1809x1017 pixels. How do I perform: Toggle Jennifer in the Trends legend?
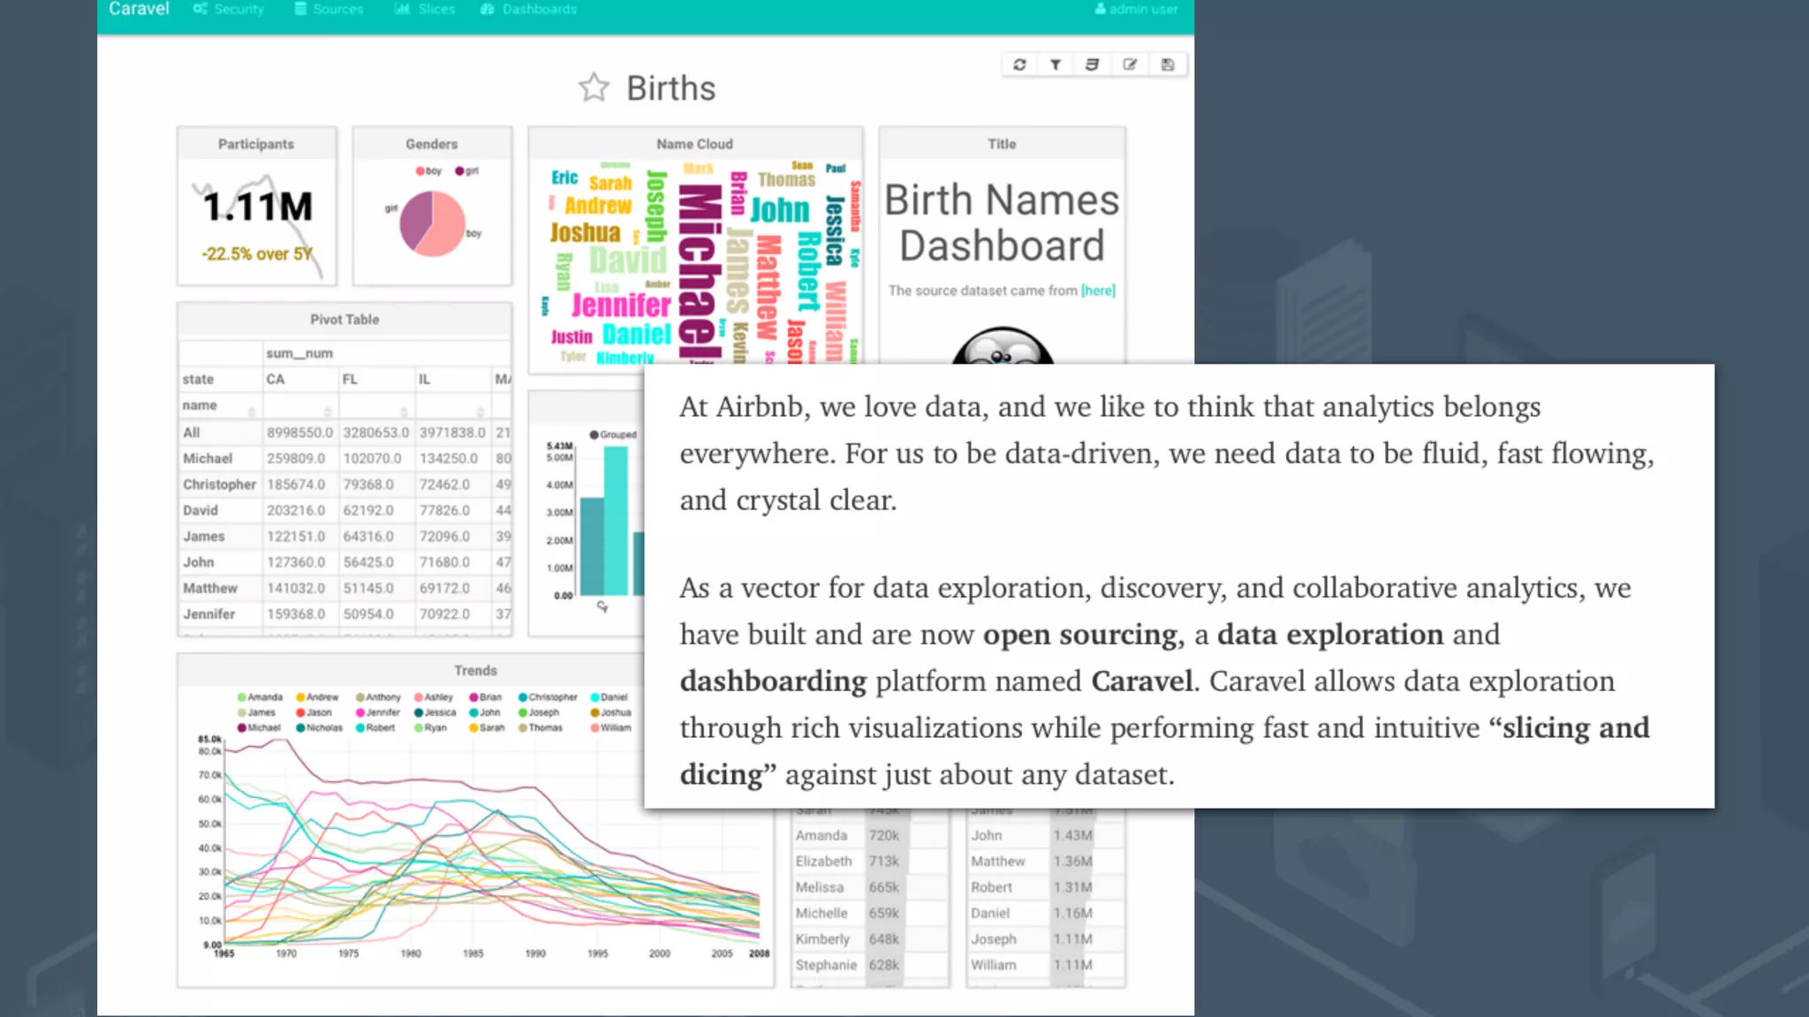coord(378,712)
